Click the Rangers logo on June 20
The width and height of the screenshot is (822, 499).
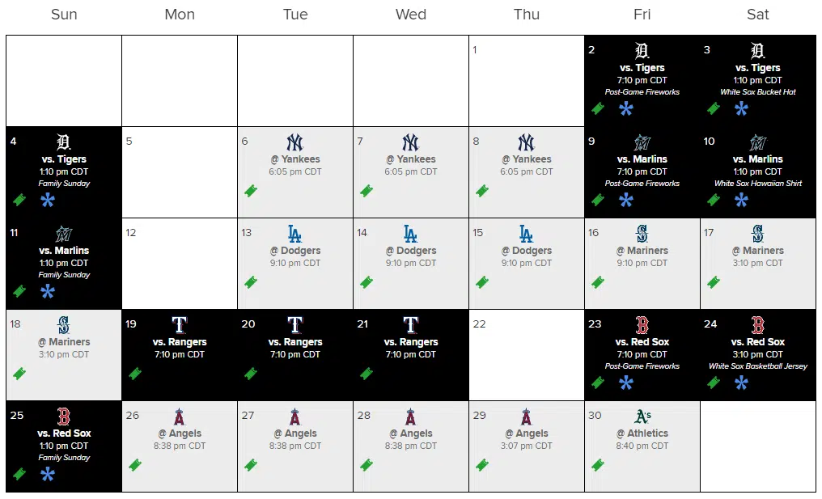click(295, 325)
